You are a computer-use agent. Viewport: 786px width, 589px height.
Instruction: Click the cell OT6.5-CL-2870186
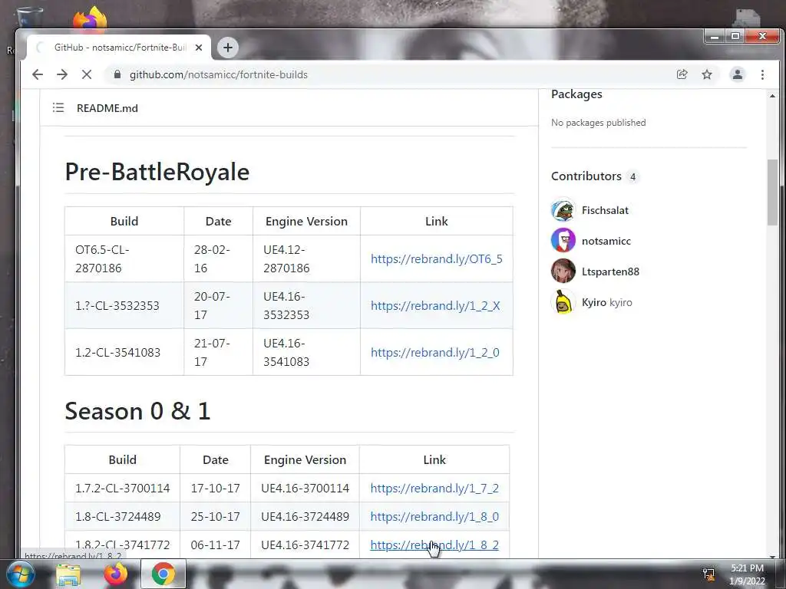pos(124,259)
